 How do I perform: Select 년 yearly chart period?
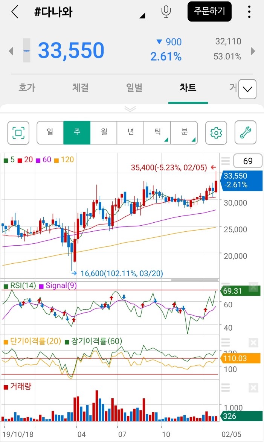click(x=130, y=132)
